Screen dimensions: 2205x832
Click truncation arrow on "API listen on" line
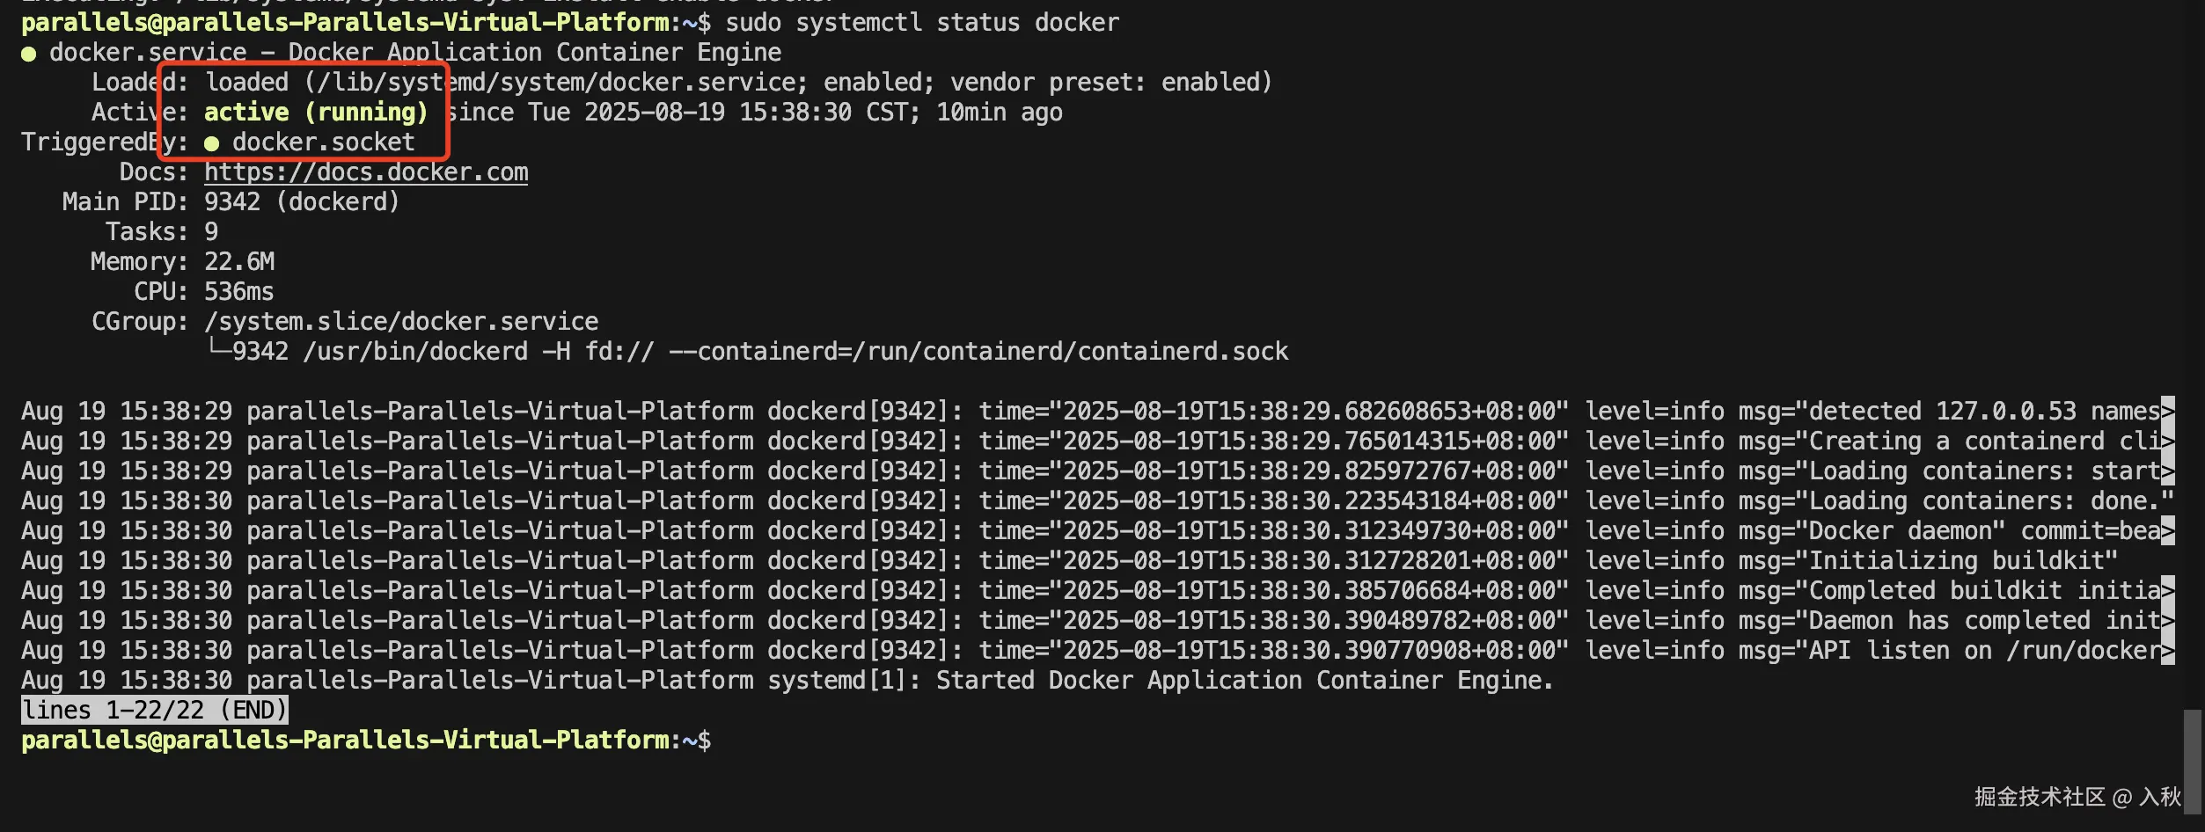[x=2168, y=650]
